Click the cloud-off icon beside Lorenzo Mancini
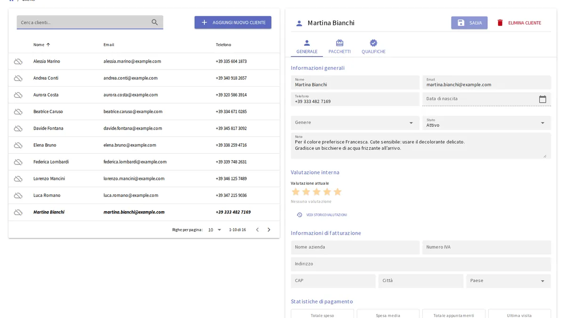Viewport: 565px width, 318px height. [18, 179]
